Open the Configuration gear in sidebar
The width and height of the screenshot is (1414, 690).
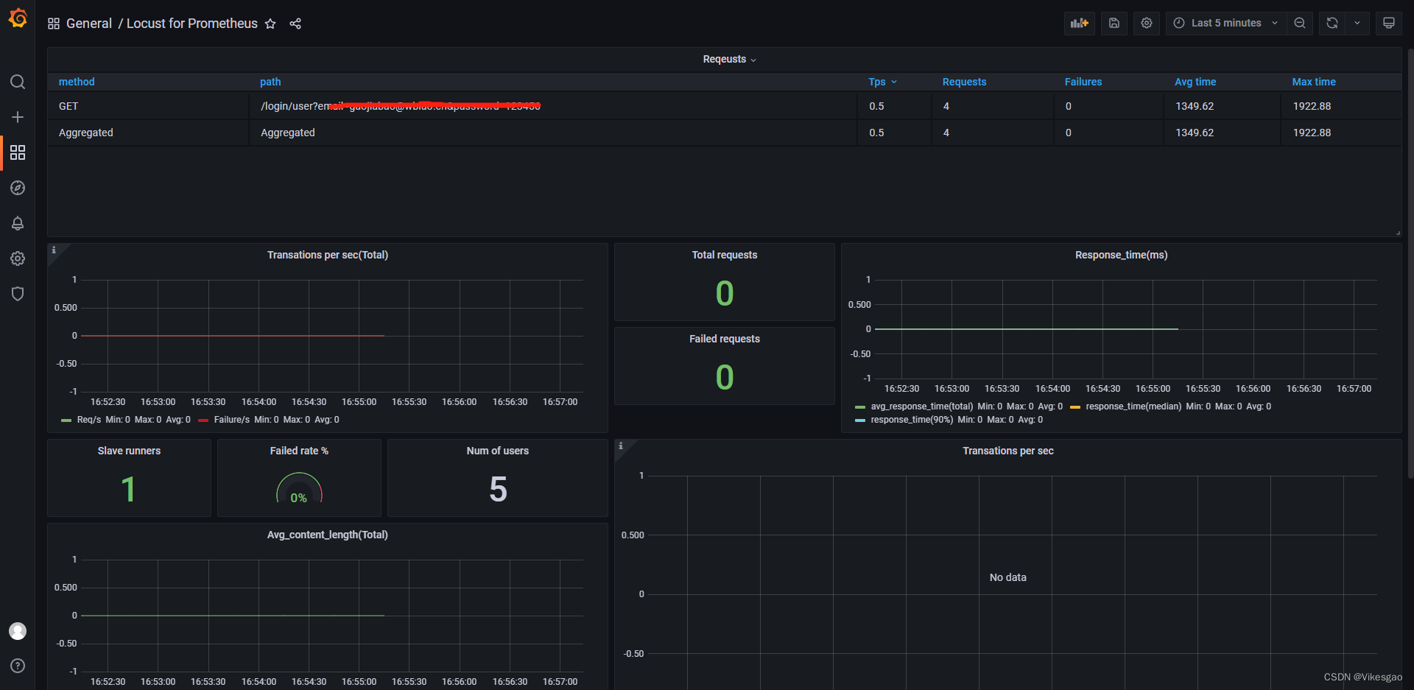[x=18, y=258]
